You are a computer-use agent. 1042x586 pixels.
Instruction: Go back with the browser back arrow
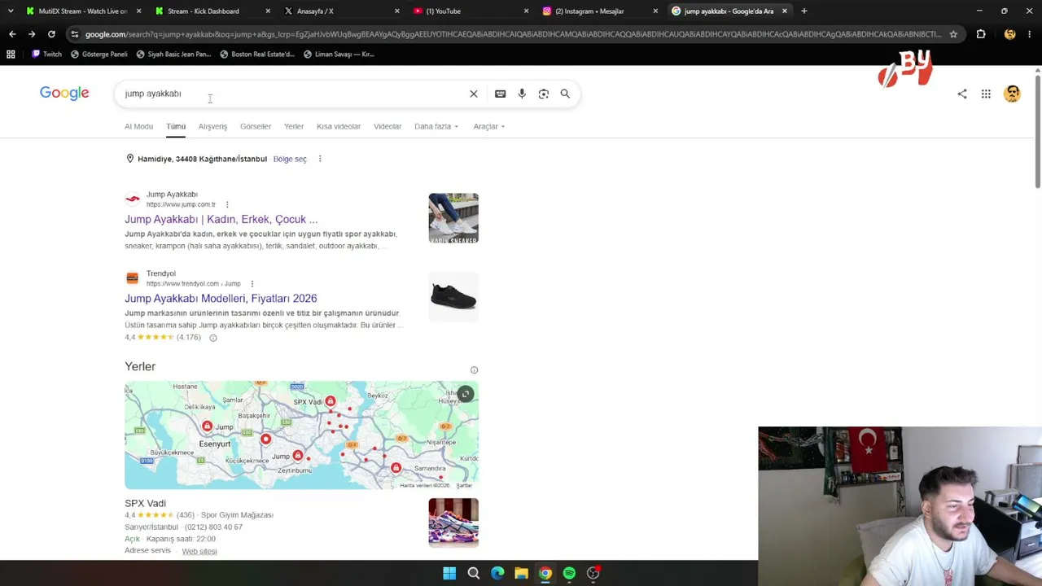[12, 34]
